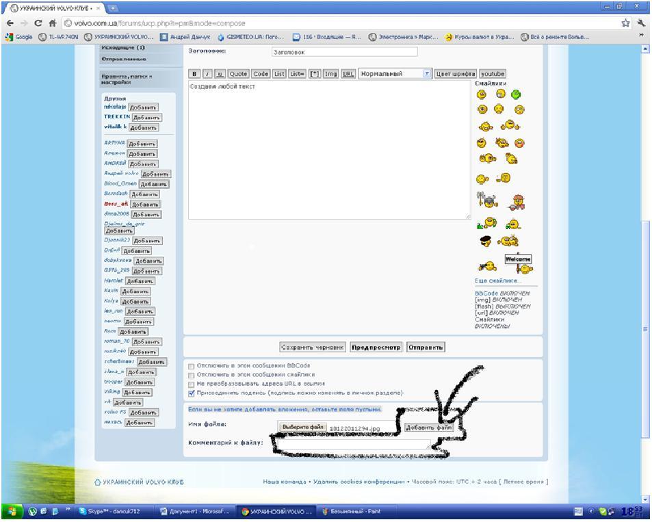Open the 'Нормальный' font size dropdown
652x522 pixels.
click(x=395, y=74)
